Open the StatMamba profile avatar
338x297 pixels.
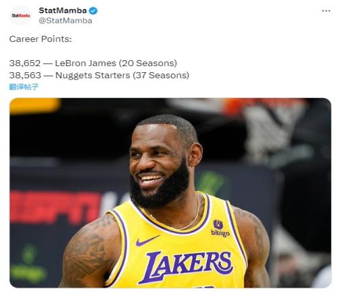click(21, 16)
